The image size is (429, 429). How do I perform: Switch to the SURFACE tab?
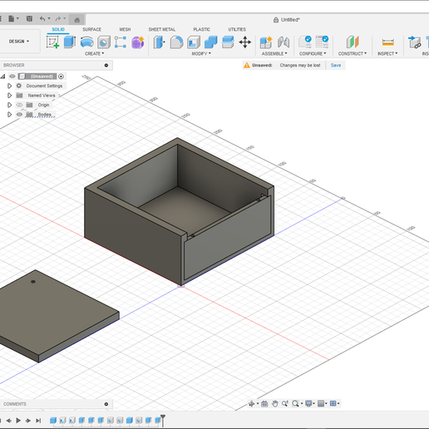[91, 29]
